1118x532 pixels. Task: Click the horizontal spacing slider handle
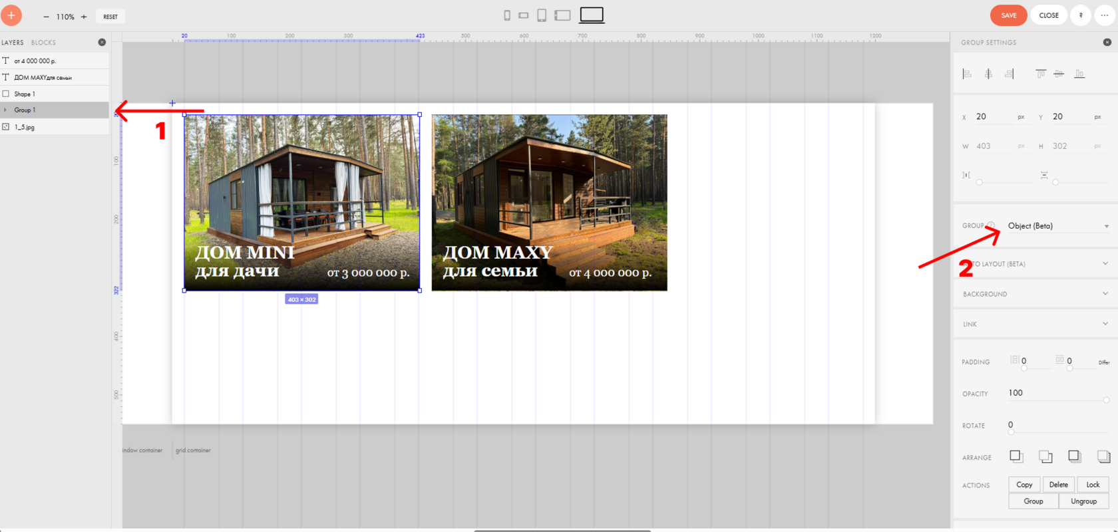[979, 182]
